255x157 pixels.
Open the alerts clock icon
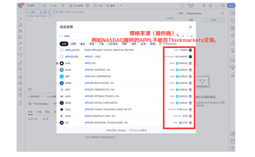233,21
